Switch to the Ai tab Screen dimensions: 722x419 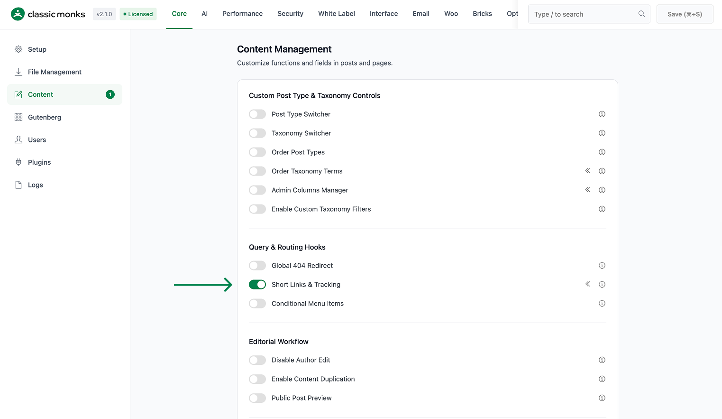point(204,14)
